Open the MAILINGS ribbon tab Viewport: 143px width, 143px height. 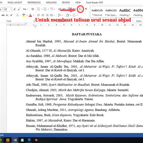[51, 2]
